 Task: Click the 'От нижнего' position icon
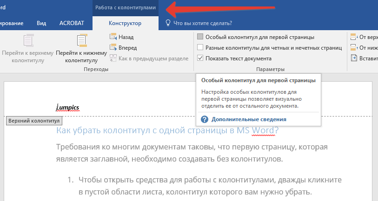click(354, 47)
